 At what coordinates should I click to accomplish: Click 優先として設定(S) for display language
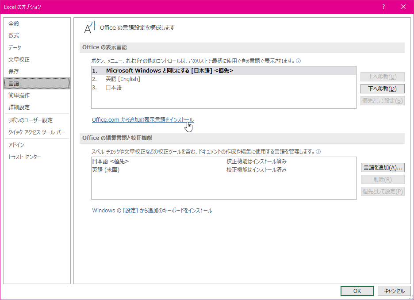[382, 100]
